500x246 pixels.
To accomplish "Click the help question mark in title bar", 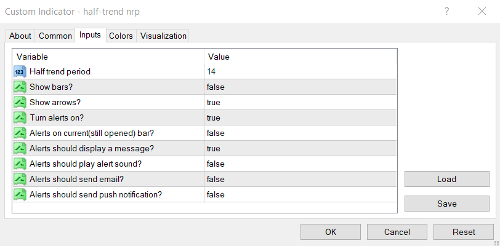I will (x=447, y=11).
